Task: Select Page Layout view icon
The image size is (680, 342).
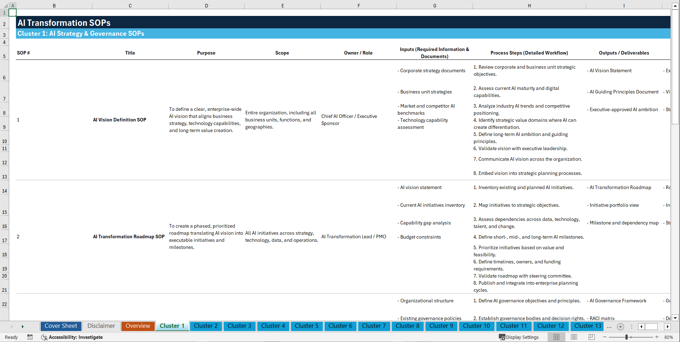Action: click(573, 337)
